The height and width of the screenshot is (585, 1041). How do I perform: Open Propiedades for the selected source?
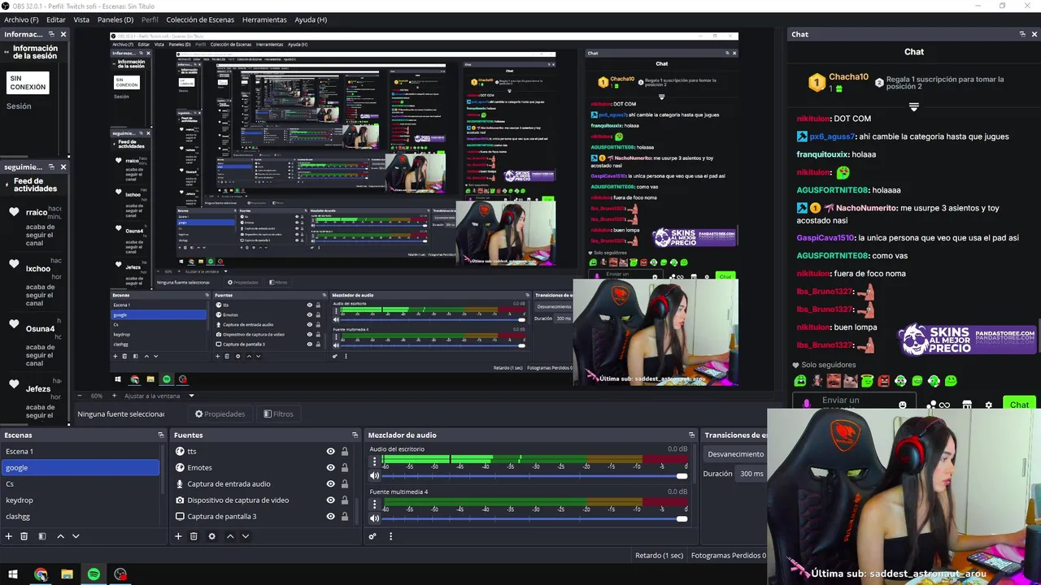(x=220, y=414)
